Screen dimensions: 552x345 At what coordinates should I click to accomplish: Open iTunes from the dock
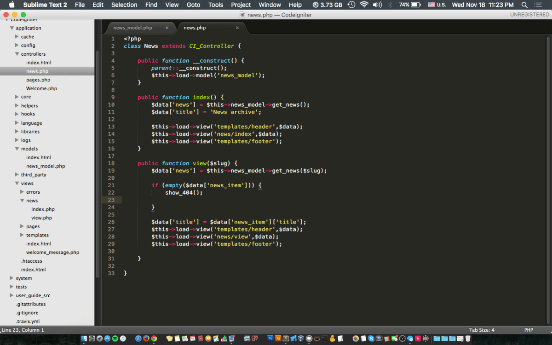[x=123, y=339]
